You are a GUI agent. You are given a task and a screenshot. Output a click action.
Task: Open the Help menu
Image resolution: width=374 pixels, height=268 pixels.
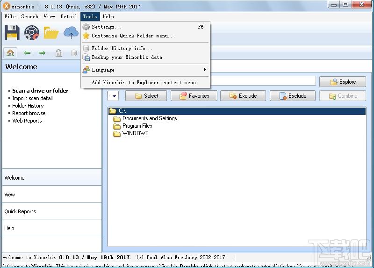click(108, 16)
